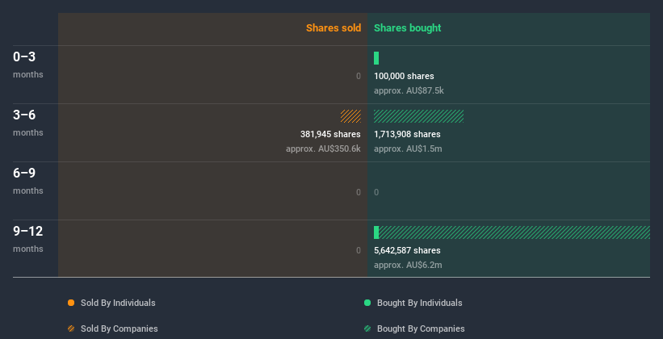The width and height of the screenshot is (663, 339).
Task: Toggle the Sold By Individuals legend label
Action: click(x=118, y=303)
